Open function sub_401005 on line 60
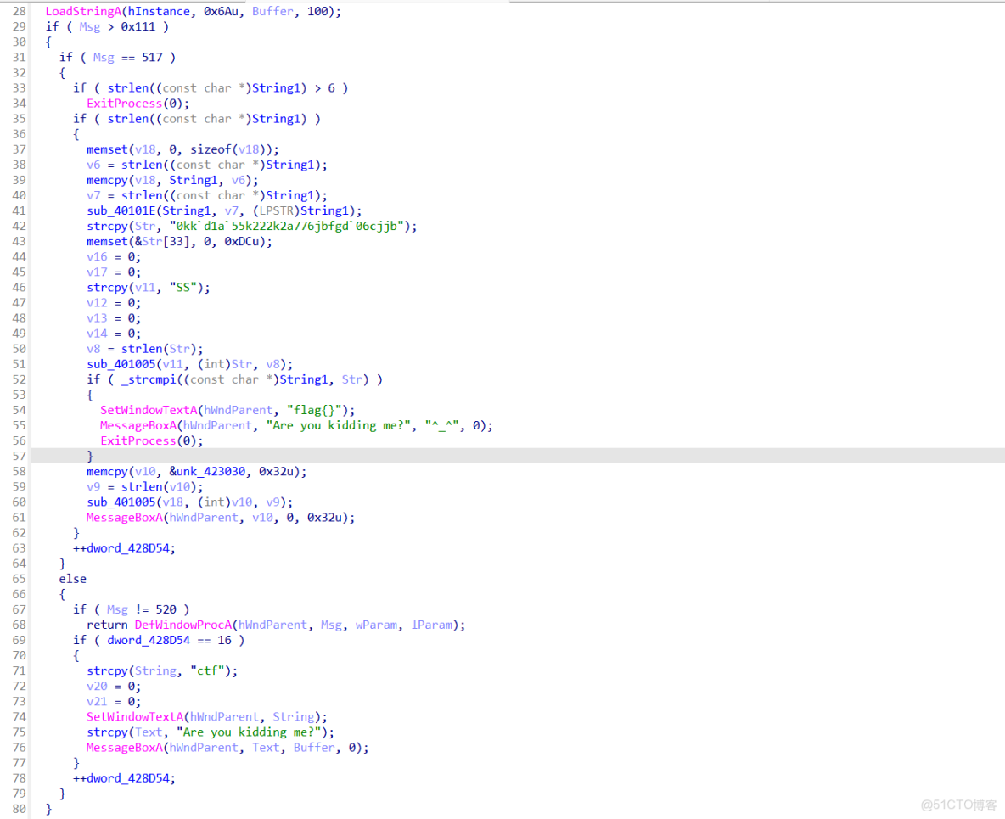This screenshot has width=1005, height=819. click(x=121, y=503)
